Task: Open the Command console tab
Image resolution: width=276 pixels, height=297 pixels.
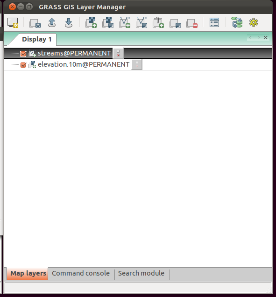Action: (81, 273)
